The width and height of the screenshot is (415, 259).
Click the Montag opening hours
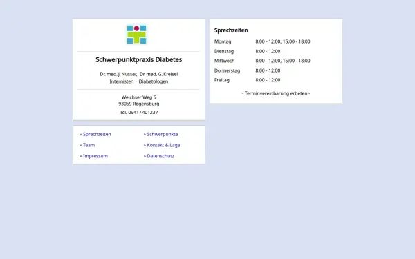click(283, 41)
